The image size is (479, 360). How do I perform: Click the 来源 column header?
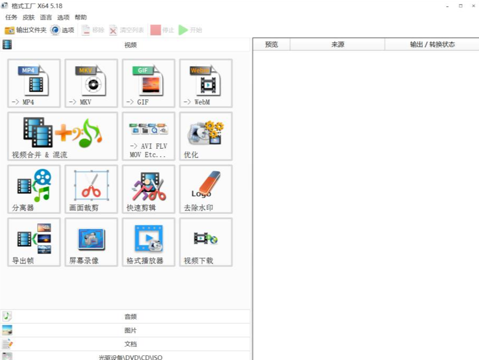pyautogui.click(x=337, y=44)
